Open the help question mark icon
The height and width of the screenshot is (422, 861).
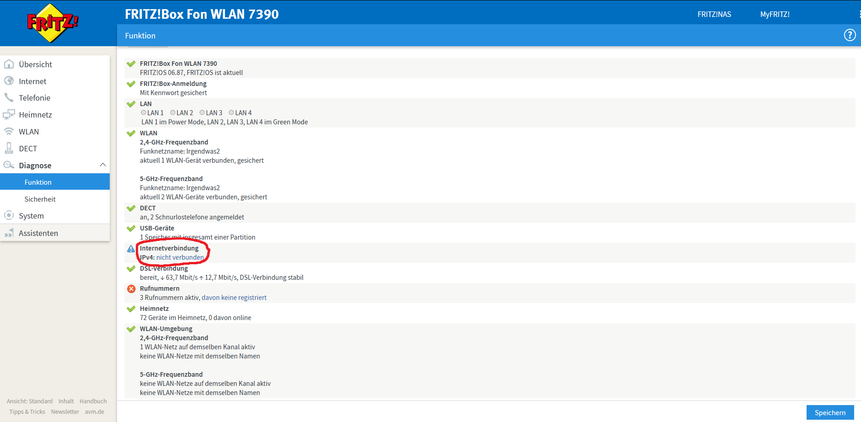click(x=850, y=35)
